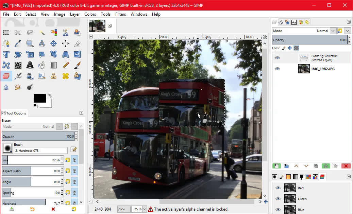
Task: Open the px unit dropdown
Action: (x=122, y=209)
